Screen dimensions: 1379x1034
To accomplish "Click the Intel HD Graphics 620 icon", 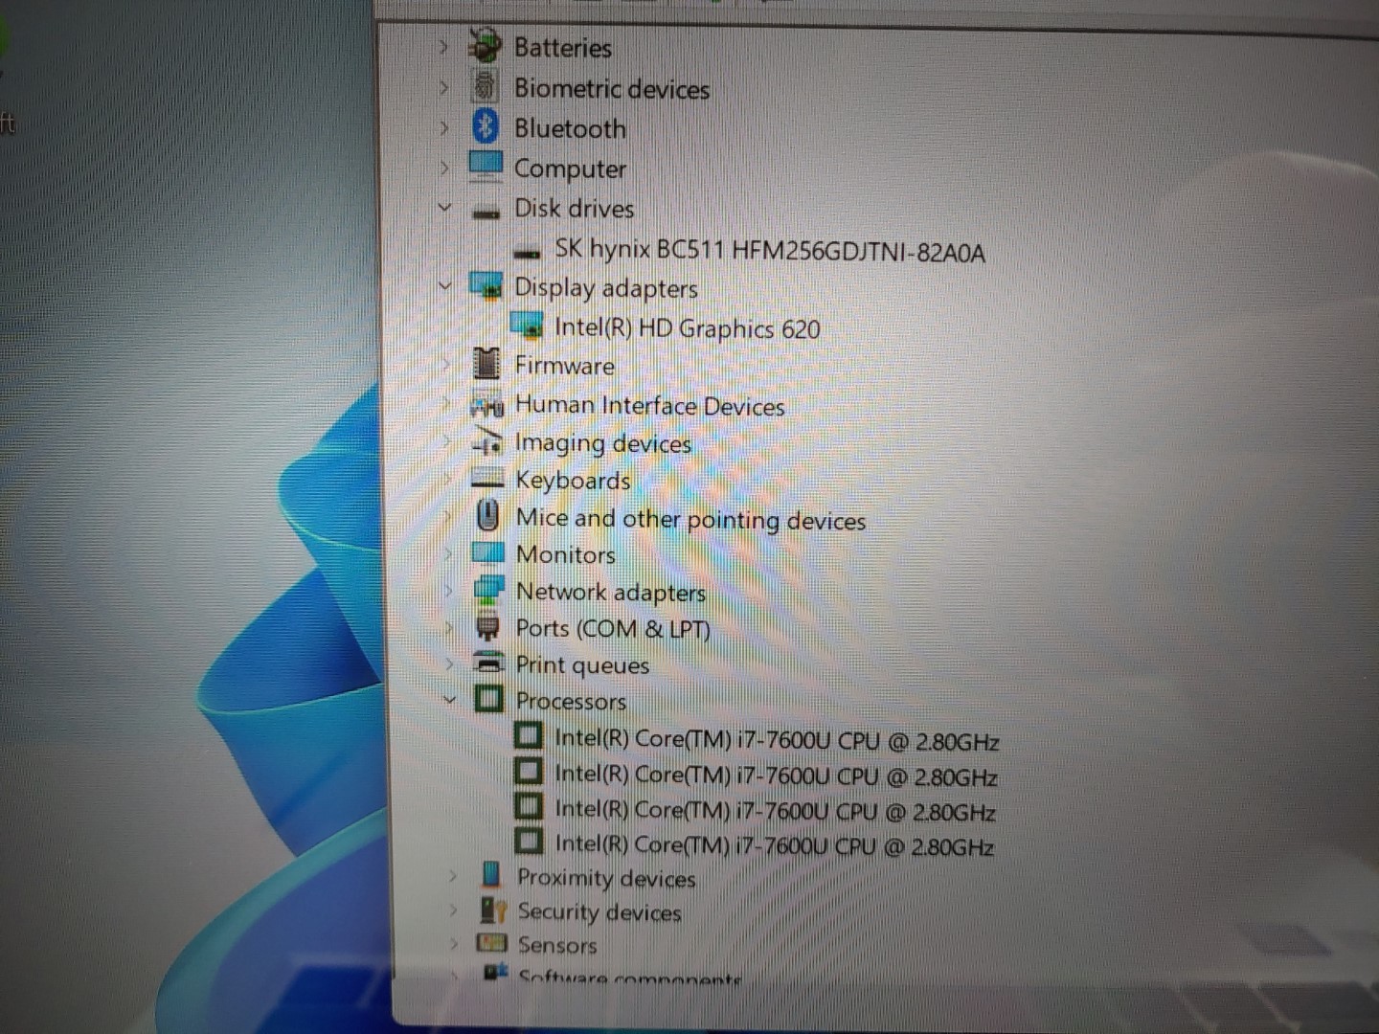I will (528, 326).
